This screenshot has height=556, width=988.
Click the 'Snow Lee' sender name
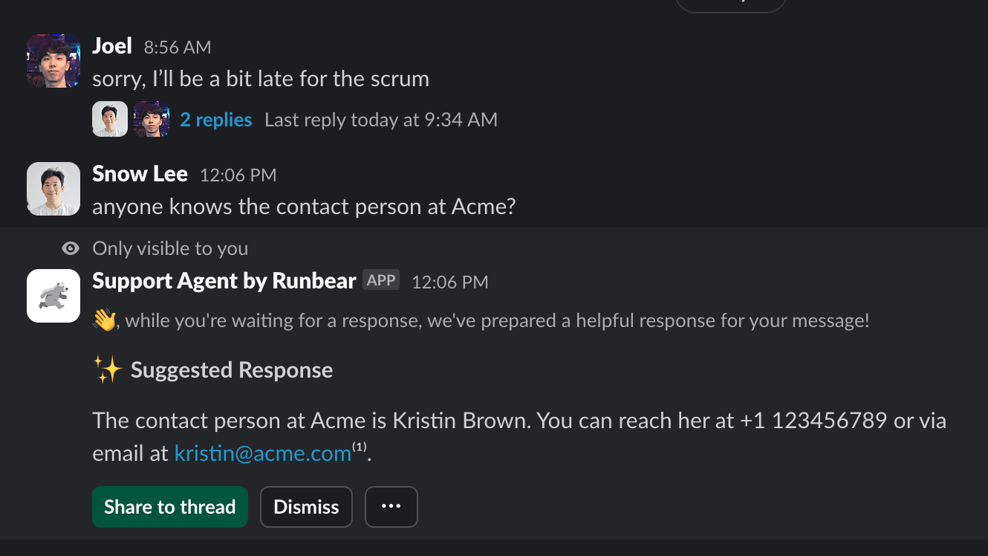(140, 175)
